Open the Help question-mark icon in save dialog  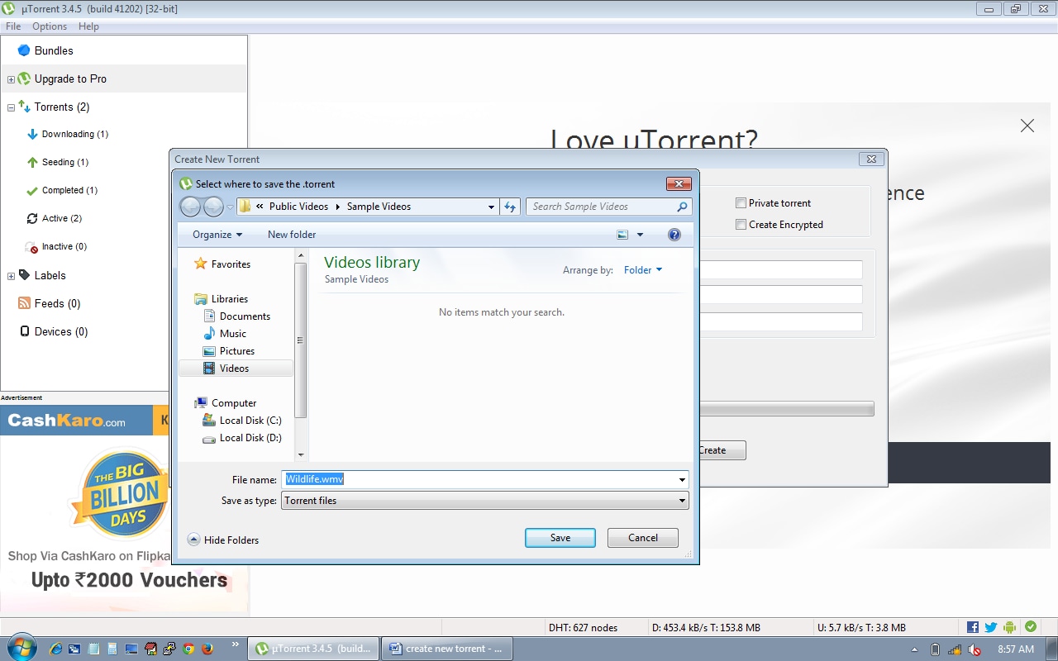pos(674,235)
